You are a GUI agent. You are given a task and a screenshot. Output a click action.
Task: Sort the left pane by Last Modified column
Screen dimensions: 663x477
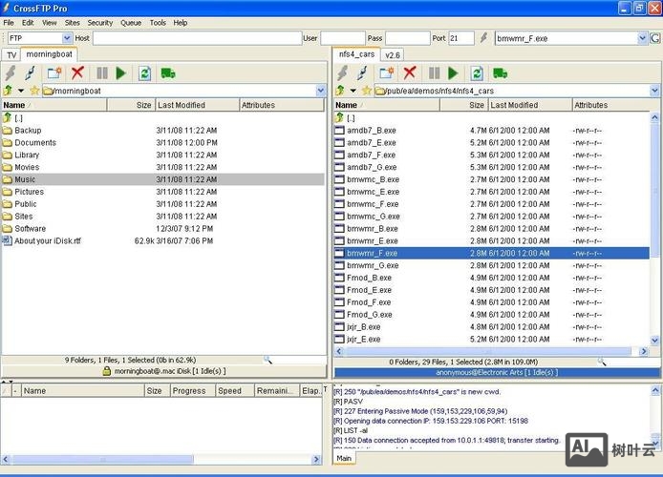(196, 105)
